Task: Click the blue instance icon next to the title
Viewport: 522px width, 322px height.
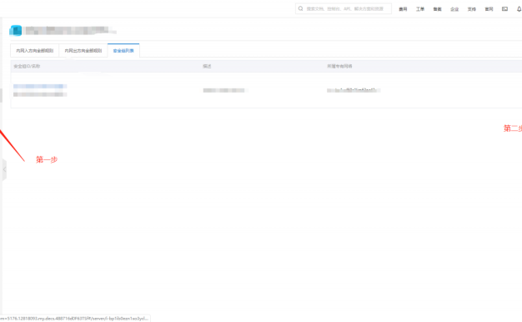Action: [x=16, y=30]
